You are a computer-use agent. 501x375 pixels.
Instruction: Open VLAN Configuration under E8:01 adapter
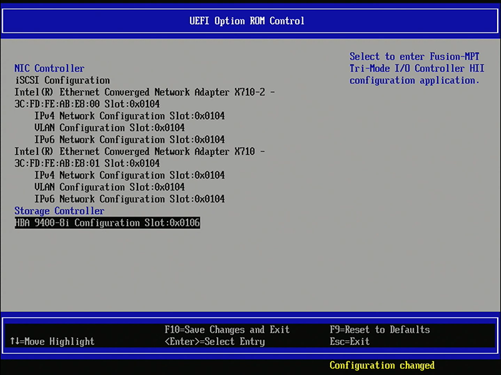(109, 187)
